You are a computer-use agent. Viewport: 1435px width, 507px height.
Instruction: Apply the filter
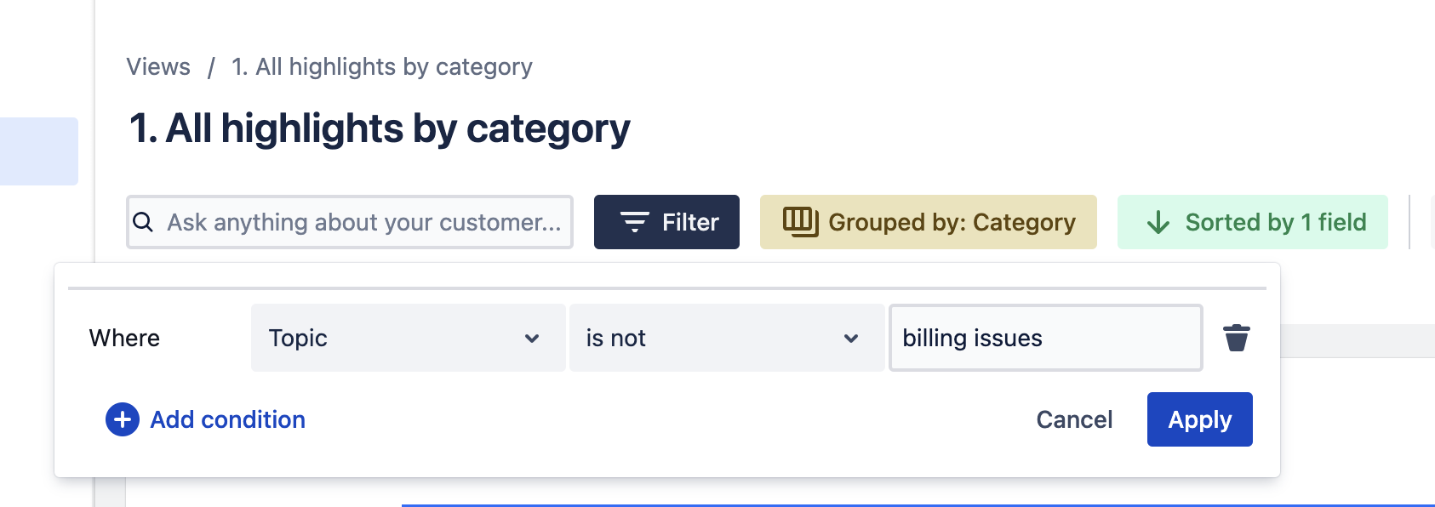(x=1199, y=419)
